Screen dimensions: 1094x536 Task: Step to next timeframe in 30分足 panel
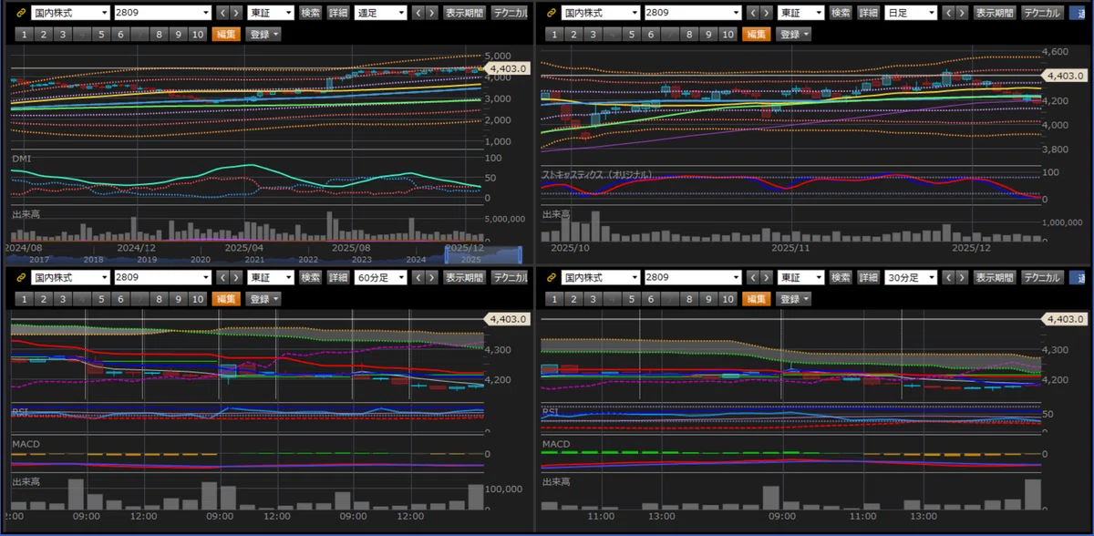click(x=963, y=277)
